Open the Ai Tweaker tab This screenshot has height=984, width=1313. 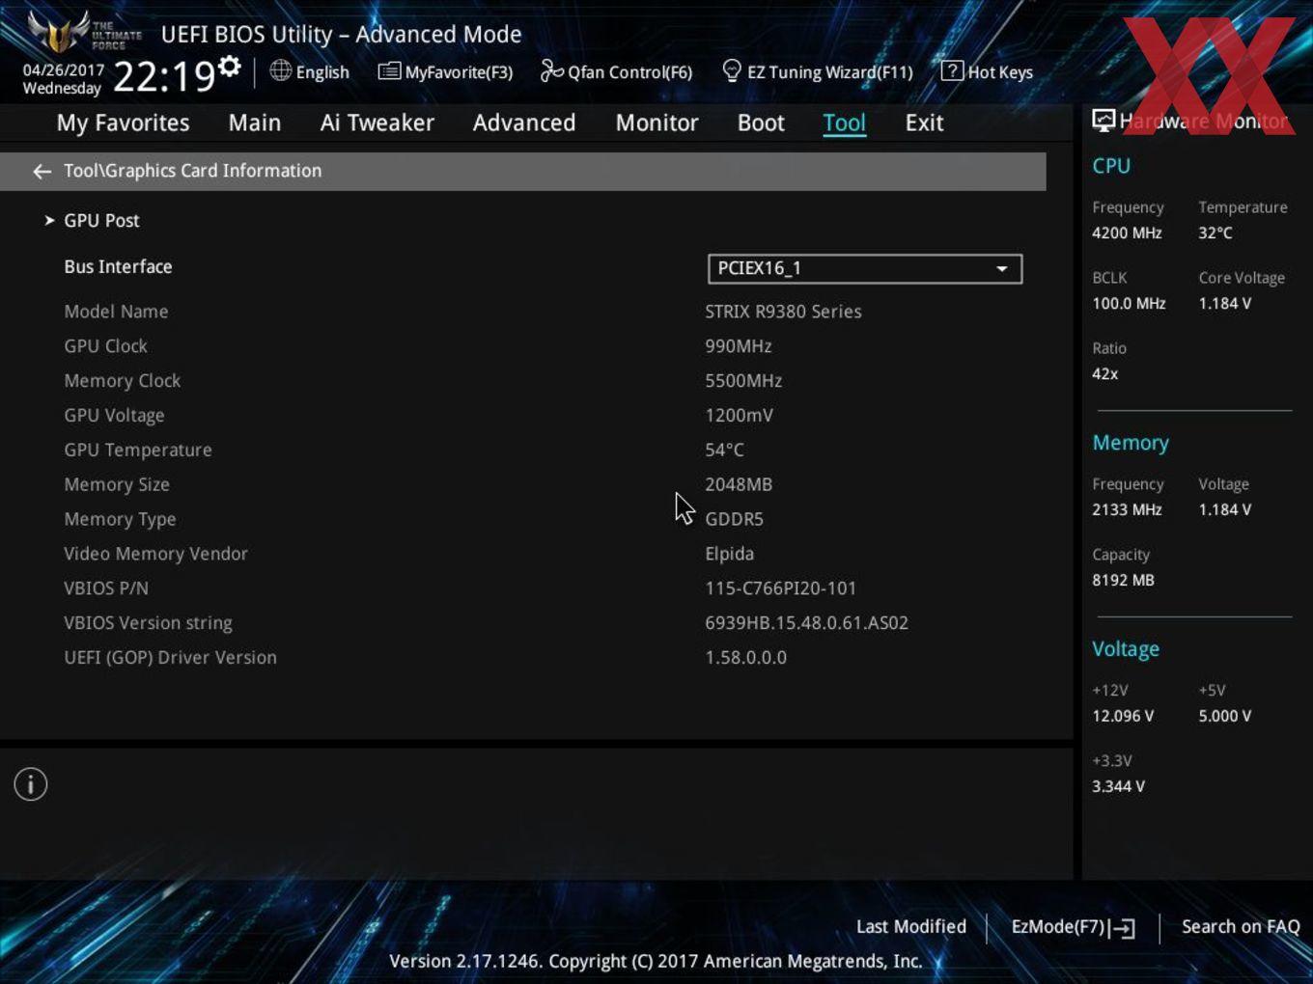(377, 123)
